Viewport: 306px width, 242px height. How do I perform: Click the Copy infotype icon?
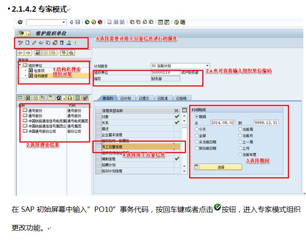tap(48, 42)
